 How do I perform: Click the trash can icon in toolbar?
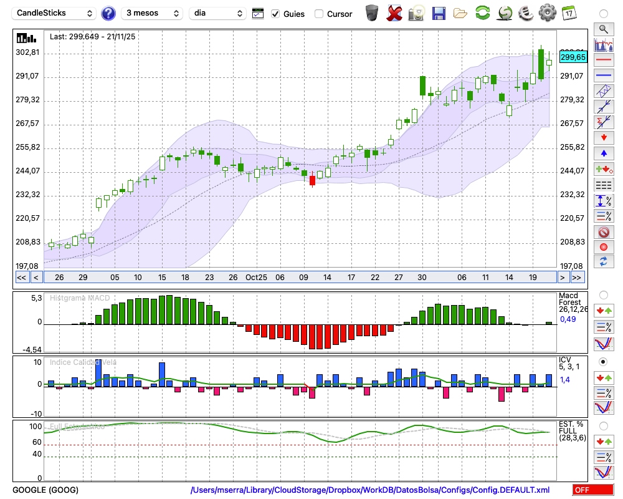coord(372,13)
